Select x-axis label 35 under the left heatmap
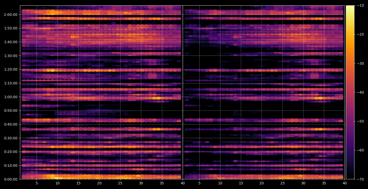Image resolution: width=368 pixels, height=189 pixels. 162,183
